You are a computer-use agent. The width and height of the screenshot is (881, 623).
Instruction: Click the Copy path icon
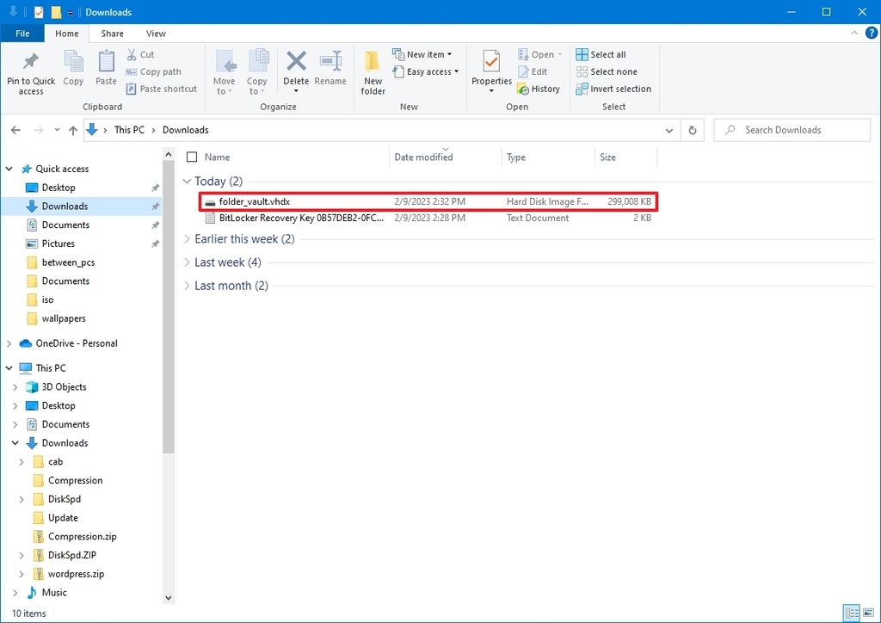tap(156, 71)
